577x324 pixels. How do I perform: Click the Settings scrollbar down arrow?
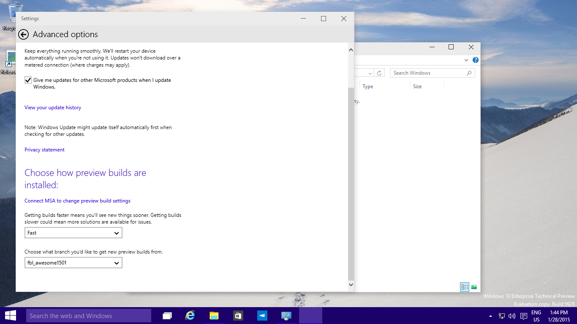coord(351,285)
